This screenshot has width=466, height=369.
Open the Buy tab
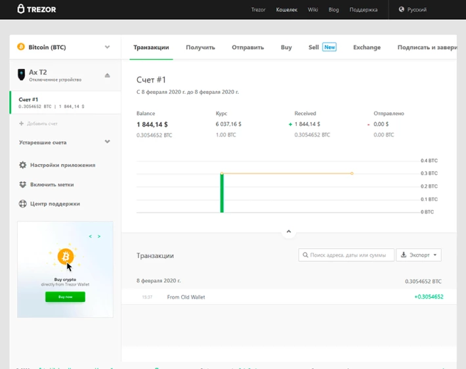[x=286, y=47]
